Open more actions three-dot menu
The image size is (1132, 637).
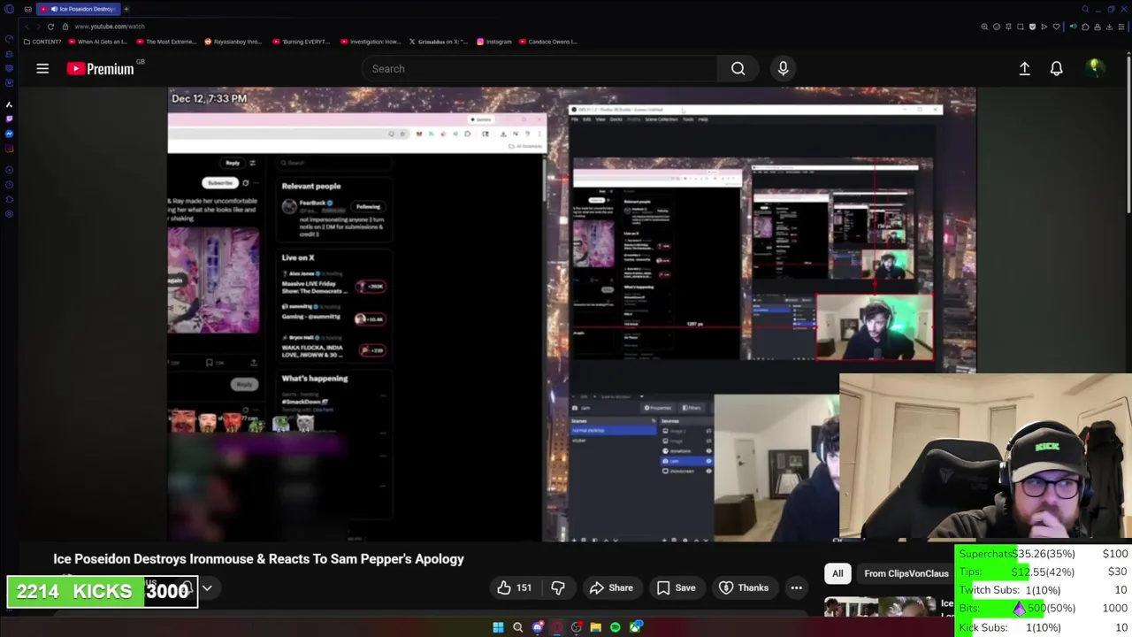[796, 587]
